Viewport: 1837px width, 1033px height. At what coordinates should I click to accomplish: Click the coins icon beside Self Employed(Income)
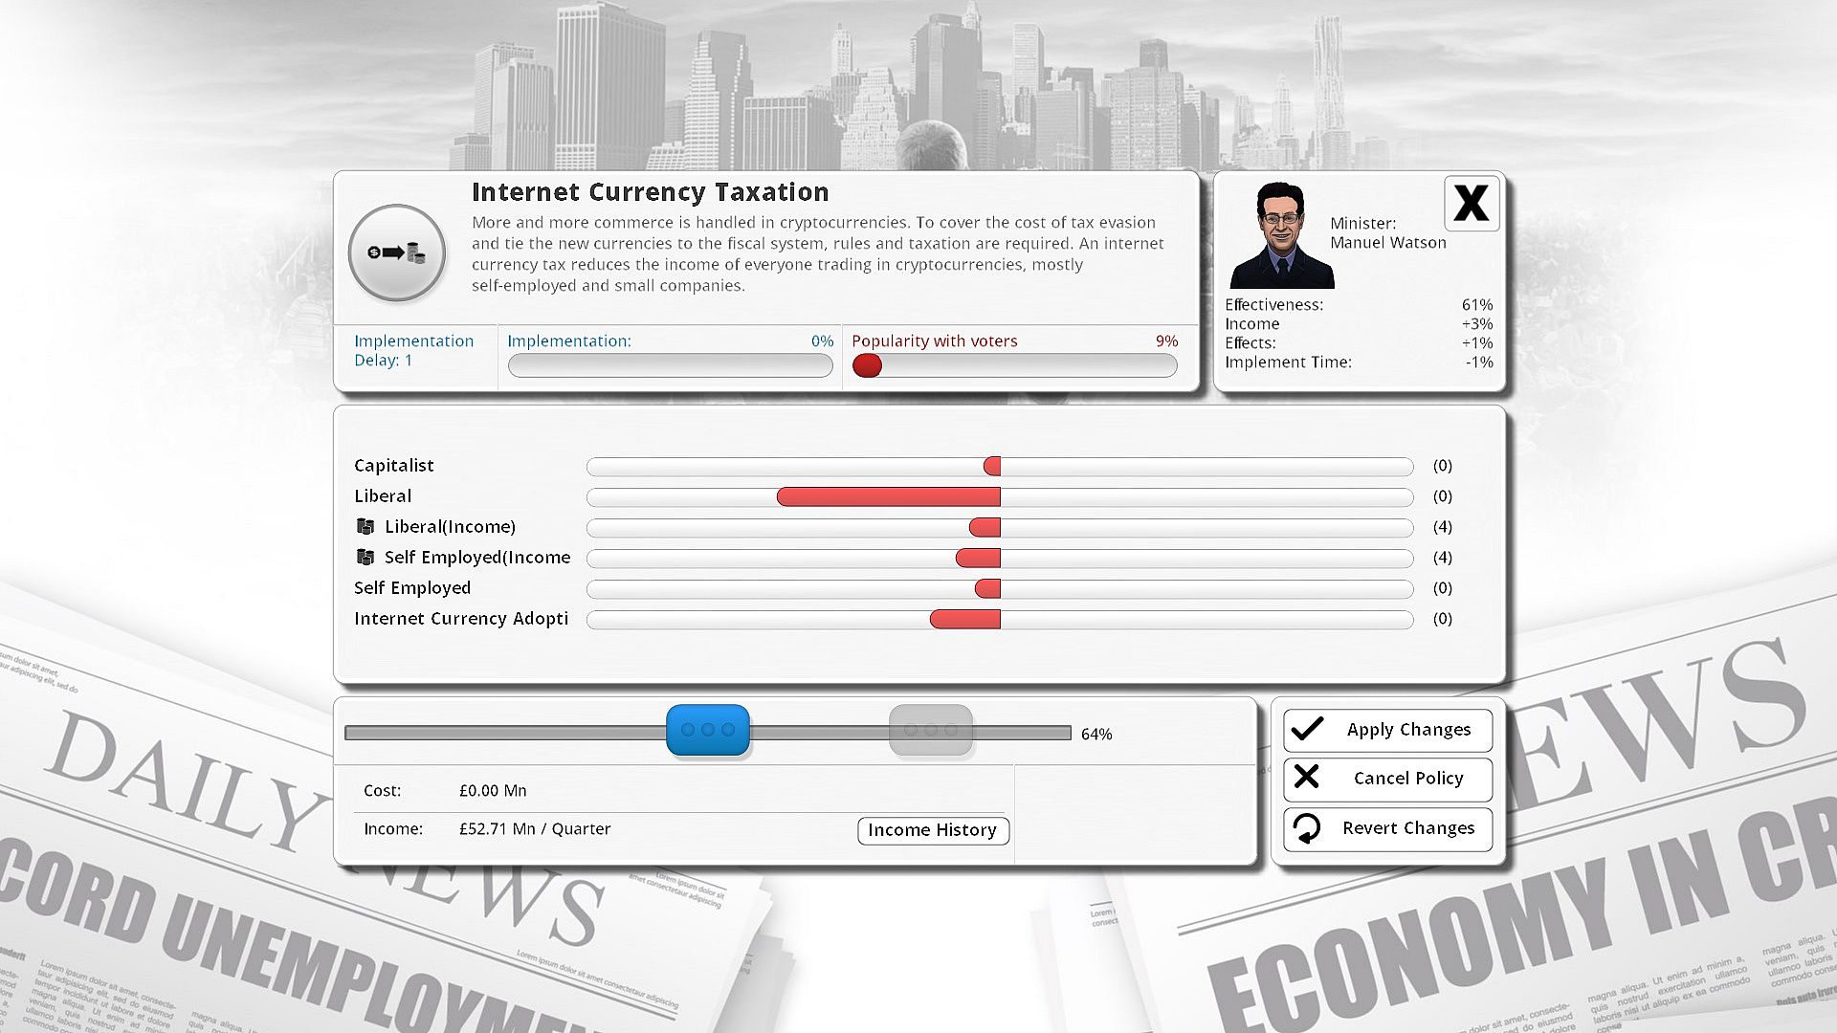[x=365, y=557]
